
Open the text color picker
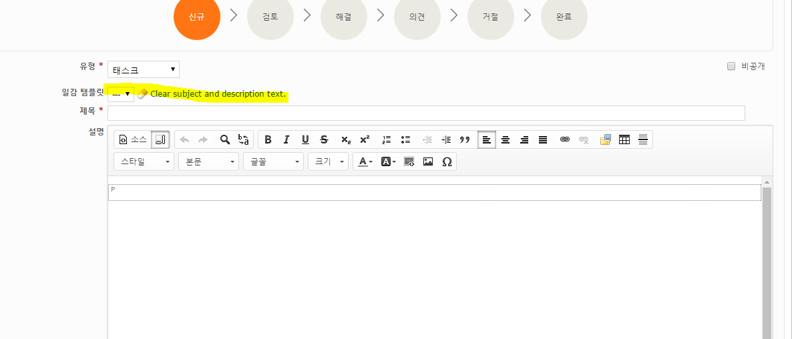[364, 161]
